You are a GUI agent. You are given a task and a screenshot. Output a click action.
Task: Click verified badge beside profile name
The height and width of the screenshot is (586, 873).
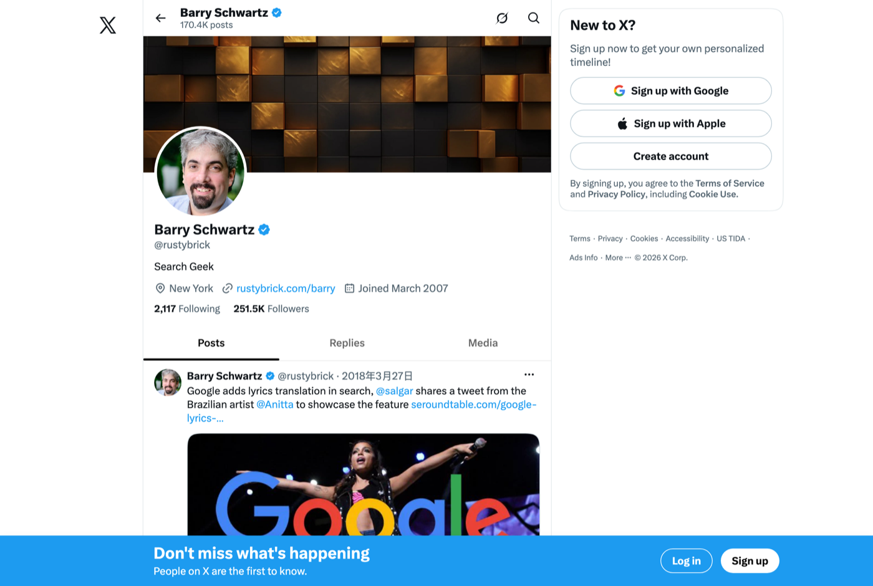point(264,229)
